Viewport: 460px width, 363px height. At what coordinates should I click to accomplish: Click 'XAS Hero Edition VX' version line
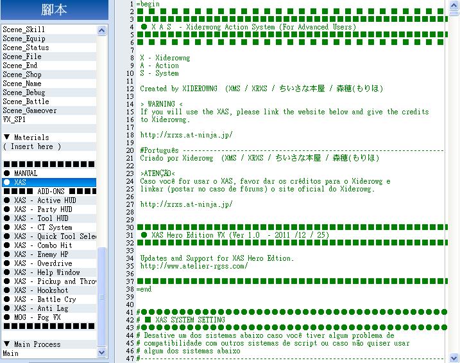(235, 235)
